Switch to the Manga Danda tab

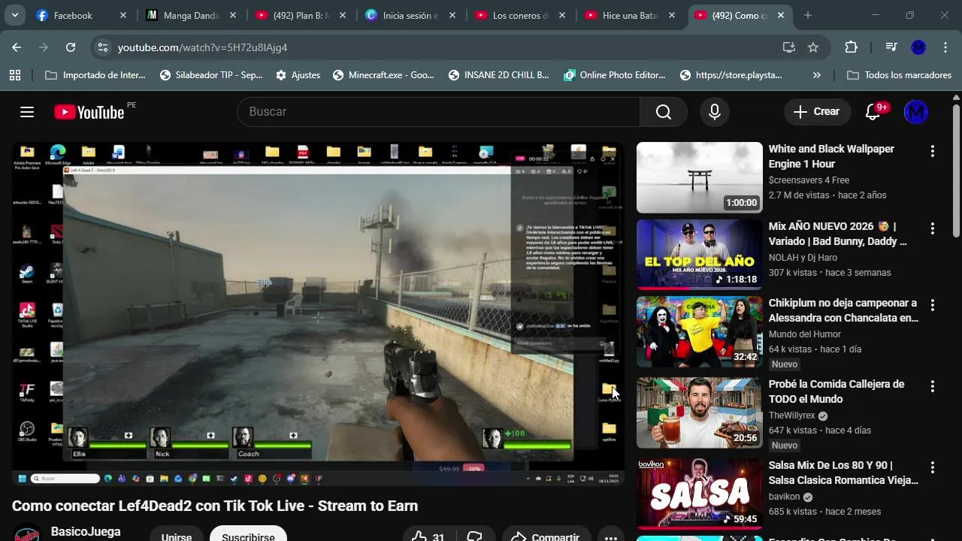pyautogui.click(x=191, y=15)
